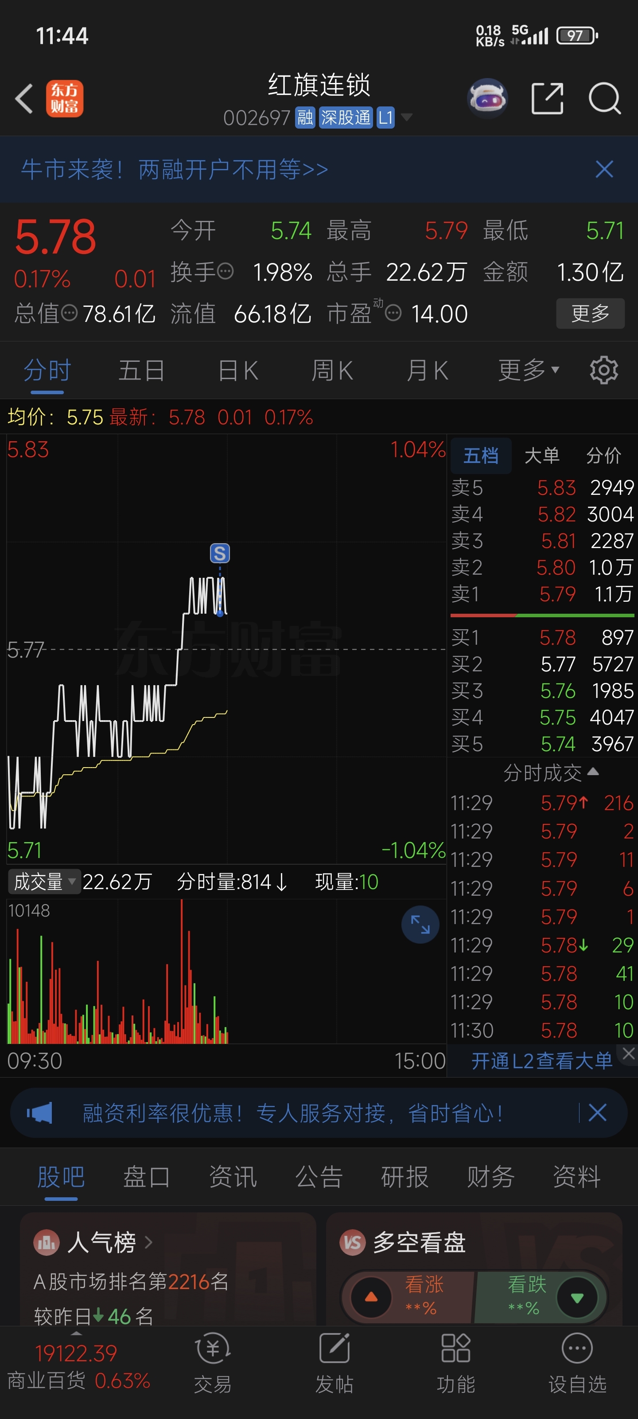Tap the 11:30 trade row
Image resolution: width=638 pixels, height=1419 pixels.
[542, 1030]
